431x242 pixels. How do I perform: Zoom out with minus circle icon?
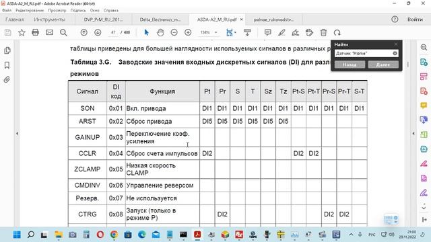174,32
